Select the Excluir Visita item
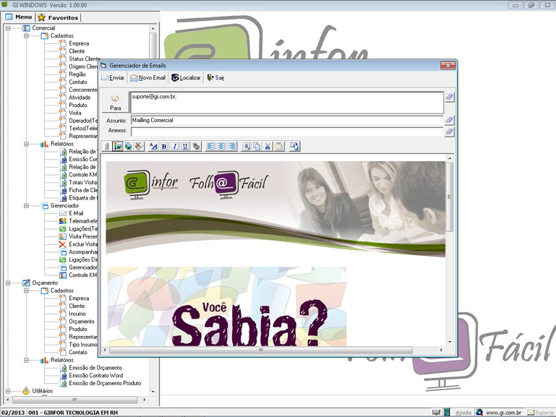The width and height of the screenshot is (556, 417). tap(82, 244)
